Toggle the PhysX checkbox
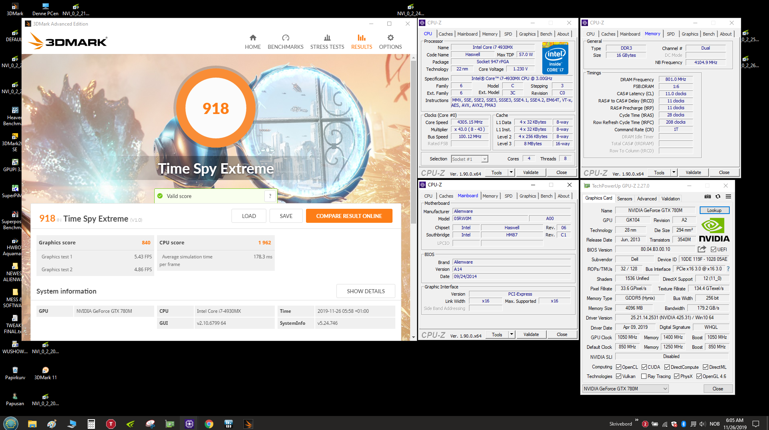Screen dimensions: 769x430 [676, 376]
